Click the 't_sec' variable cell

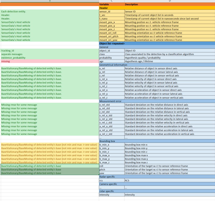(x=112, y=15)
